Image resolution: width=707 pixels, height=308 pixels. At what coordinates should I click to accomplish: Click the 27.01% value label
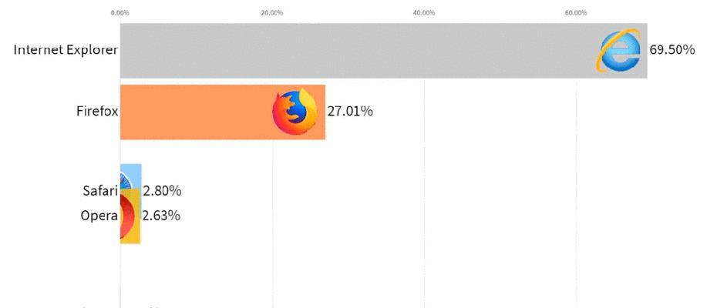(x=350, y=111)
